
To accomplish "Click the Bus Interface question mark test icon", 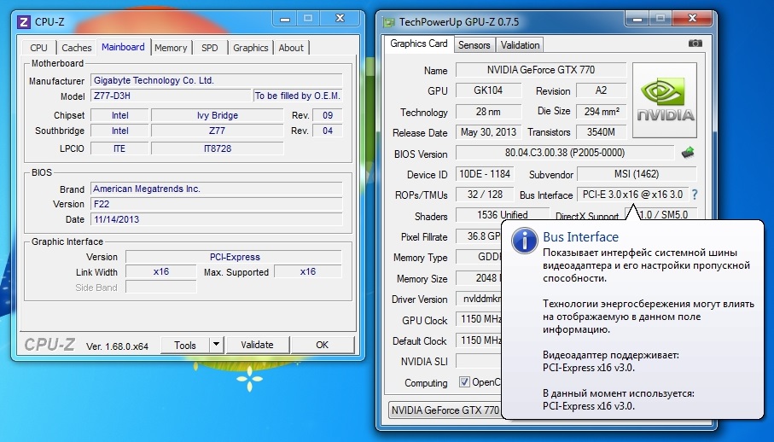I will 695,195.
